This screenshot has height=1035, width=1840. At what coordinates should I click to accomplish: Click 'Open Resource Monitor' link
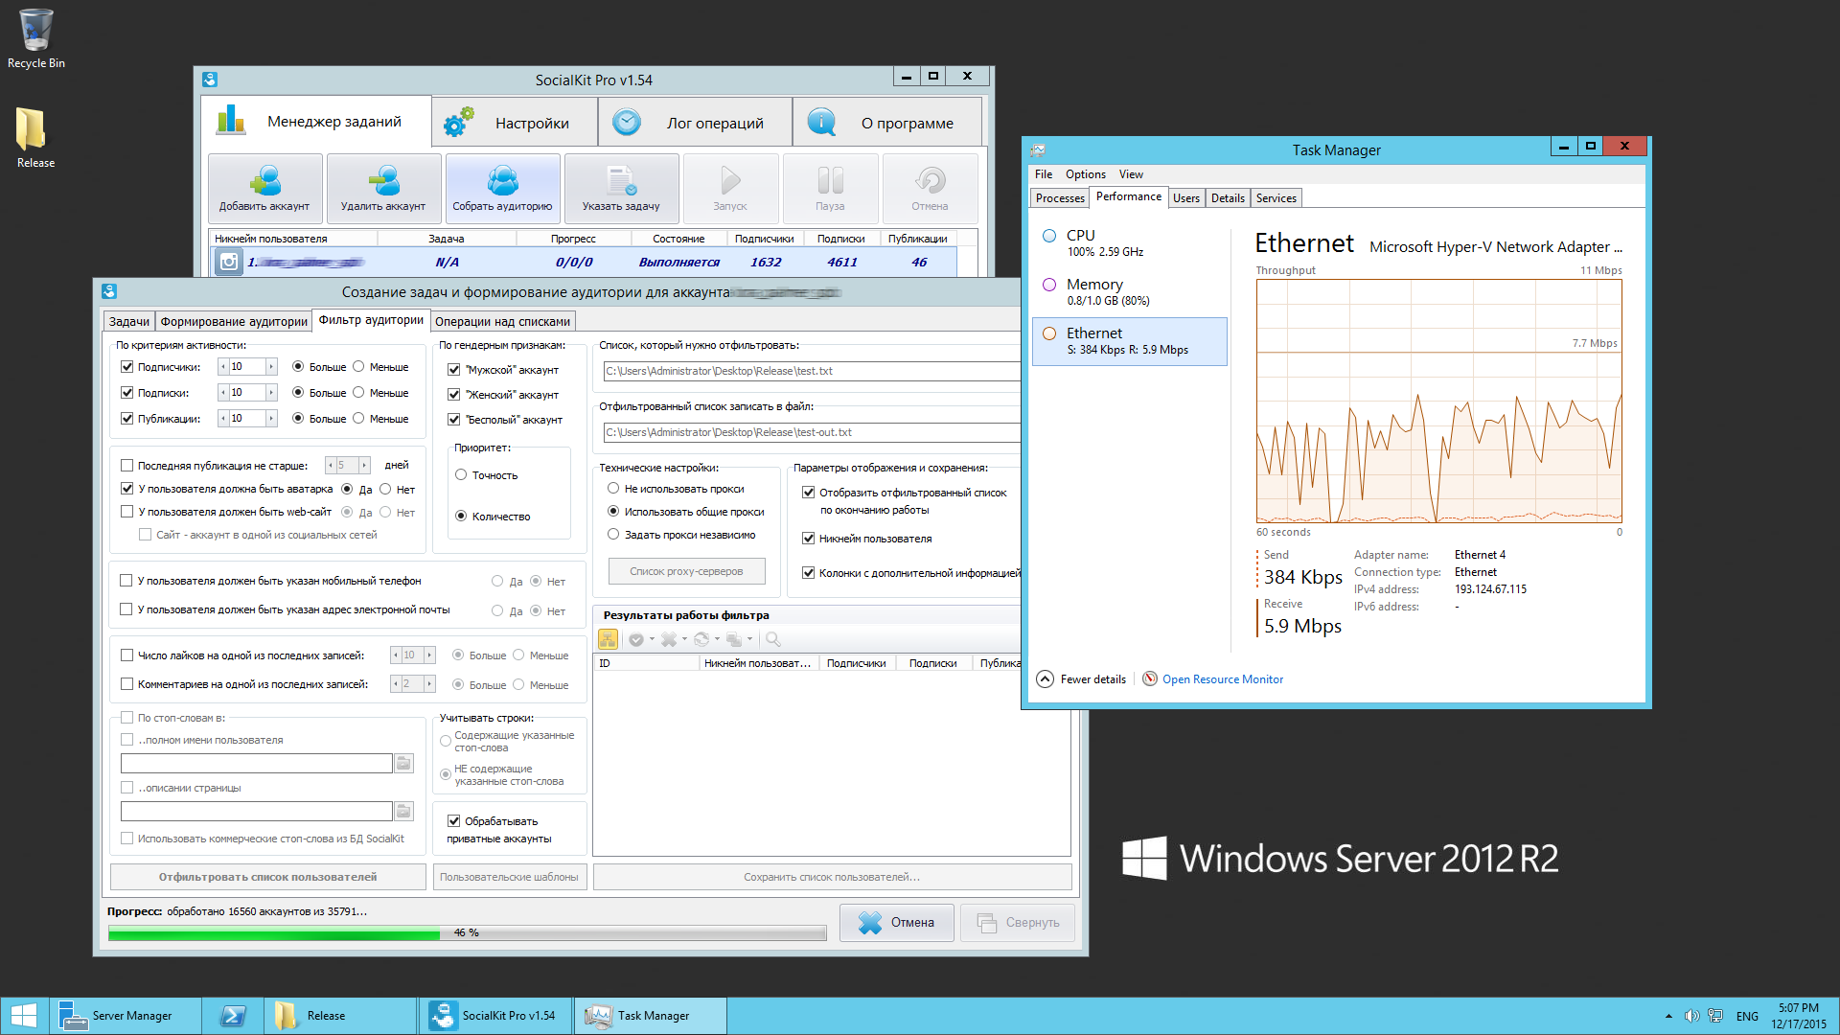[x=1222, y=679]
